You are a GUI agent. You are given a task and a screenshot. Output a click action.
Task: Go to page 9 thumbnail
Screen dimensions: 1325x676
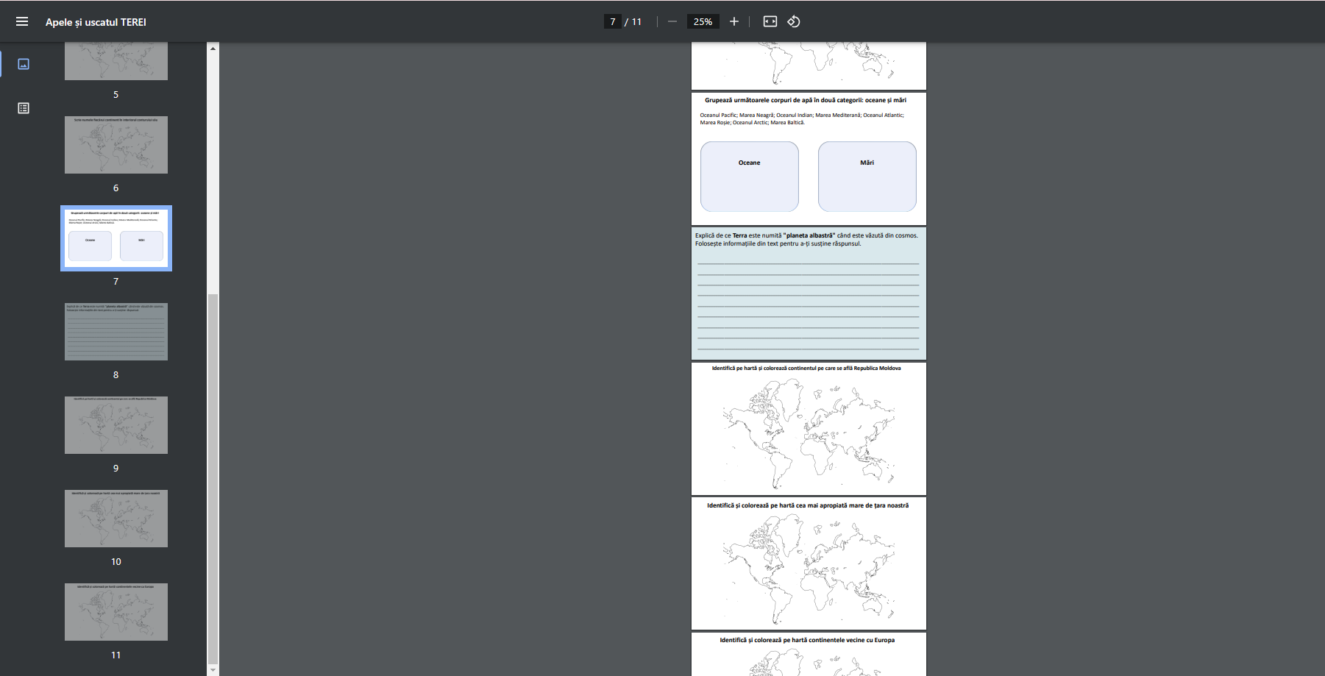(x=116, y=425)
